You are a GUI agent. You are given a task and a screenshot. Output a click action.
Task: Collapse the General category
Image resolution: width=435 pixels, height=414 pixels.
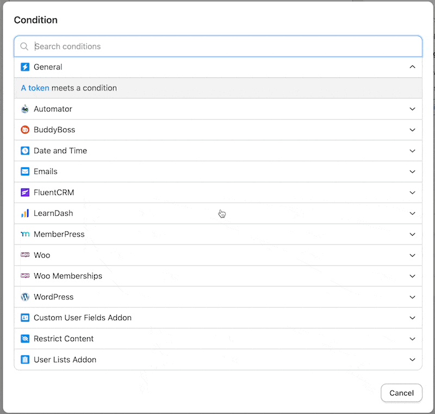[x=412, y=67]
